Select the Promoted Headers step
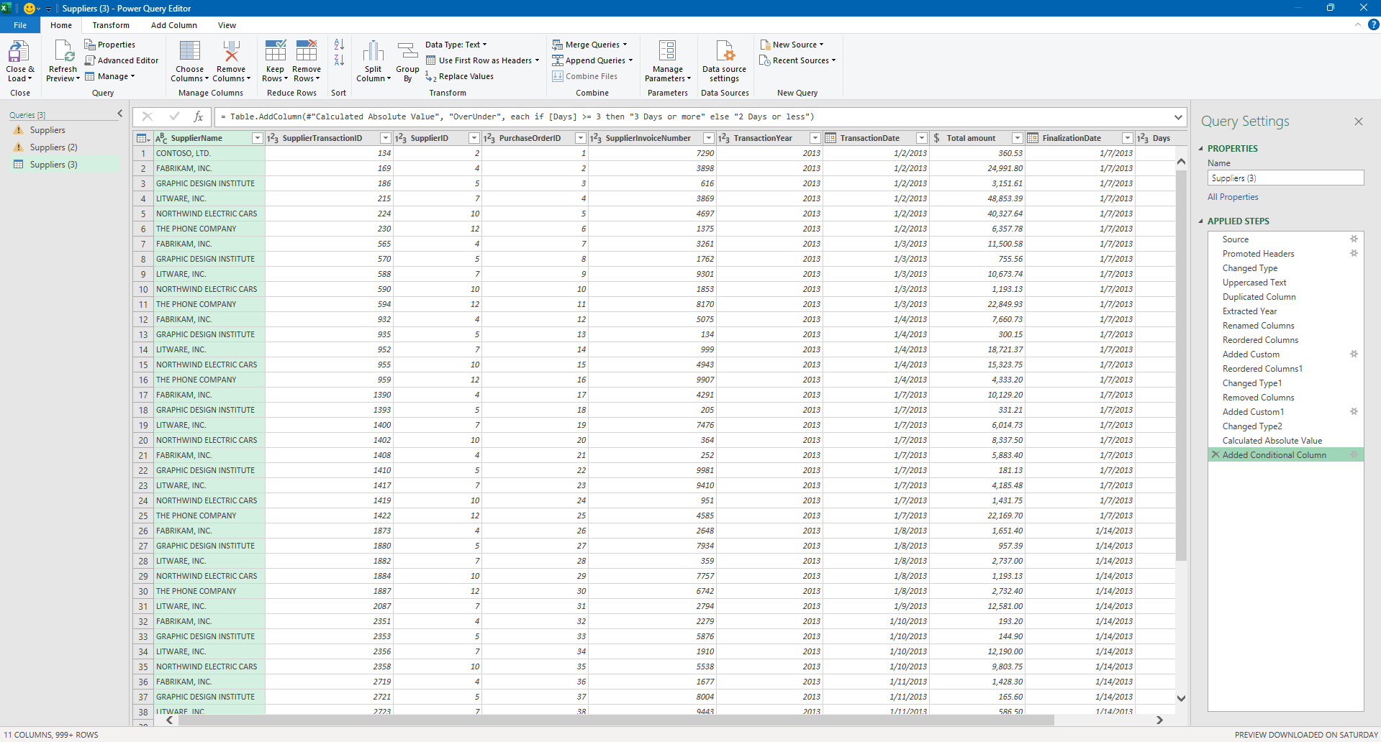Screen dimensions: 1381x742 (x=1258, y=254)
